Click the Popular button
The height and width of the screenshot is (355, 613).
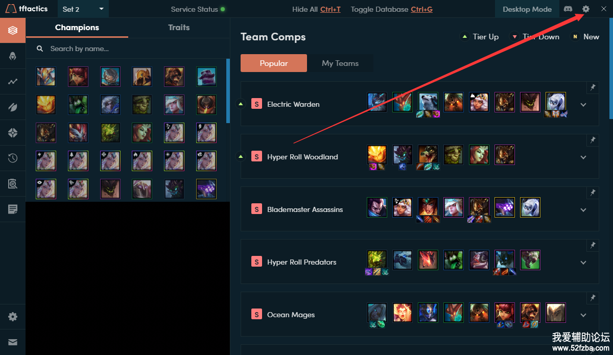click(x=274, y=63)
